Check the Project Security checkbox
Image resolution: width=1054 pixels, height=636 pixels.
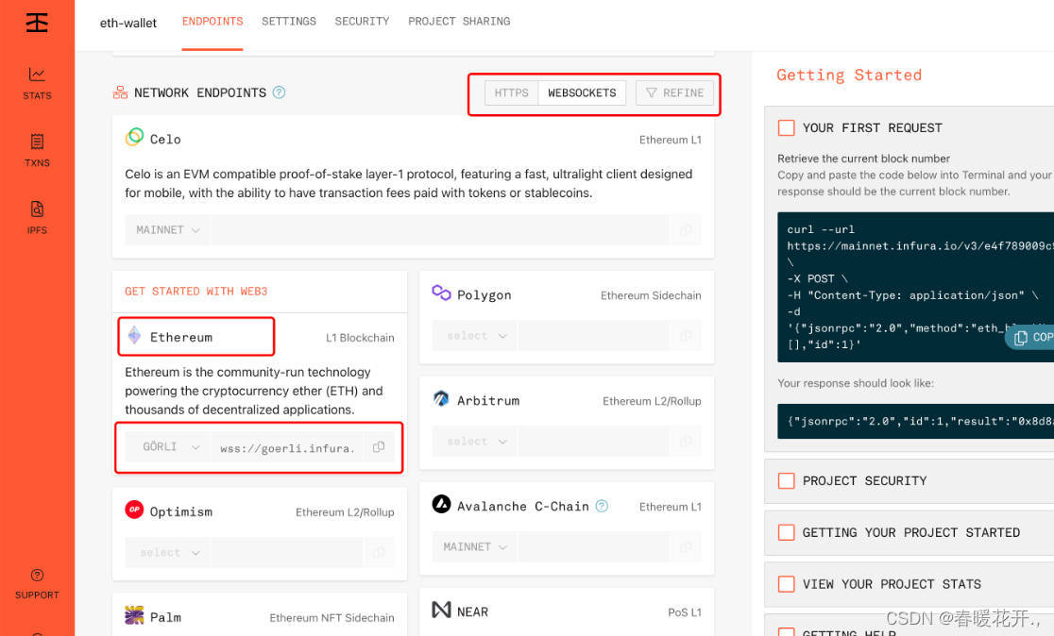tap(786, 481)
